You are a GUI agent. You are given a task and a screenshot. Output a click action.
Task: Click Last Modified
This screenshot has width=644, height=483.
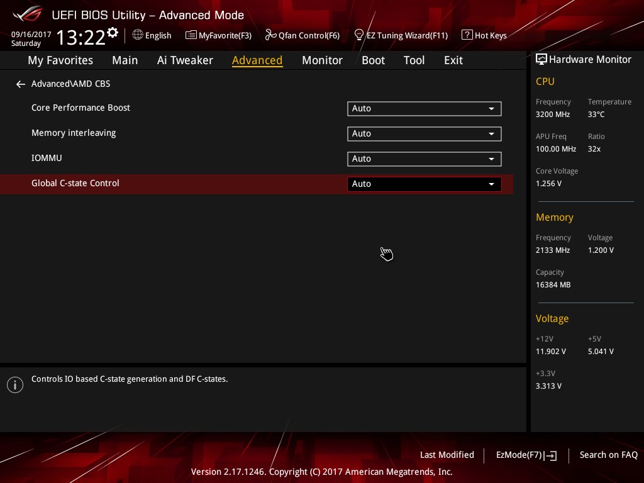click(447, 455)
